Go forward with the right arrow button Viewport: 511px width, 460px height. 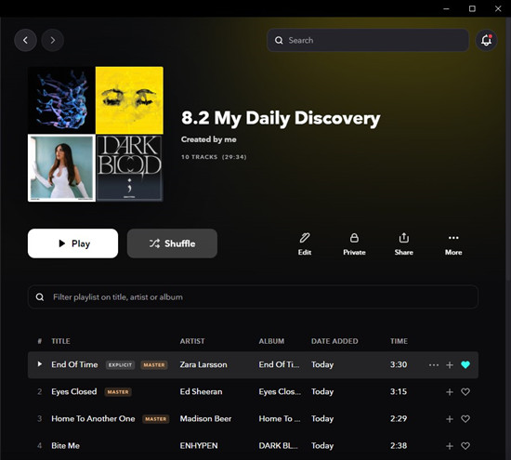(52, 40)
